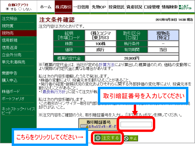
Task: Select auto logout する radio button
Action: [7, 9]
